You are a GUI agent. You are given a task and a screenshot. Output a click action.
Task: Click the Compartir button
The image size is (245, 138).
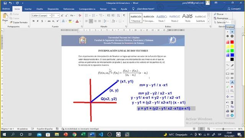tap(234, 9)
